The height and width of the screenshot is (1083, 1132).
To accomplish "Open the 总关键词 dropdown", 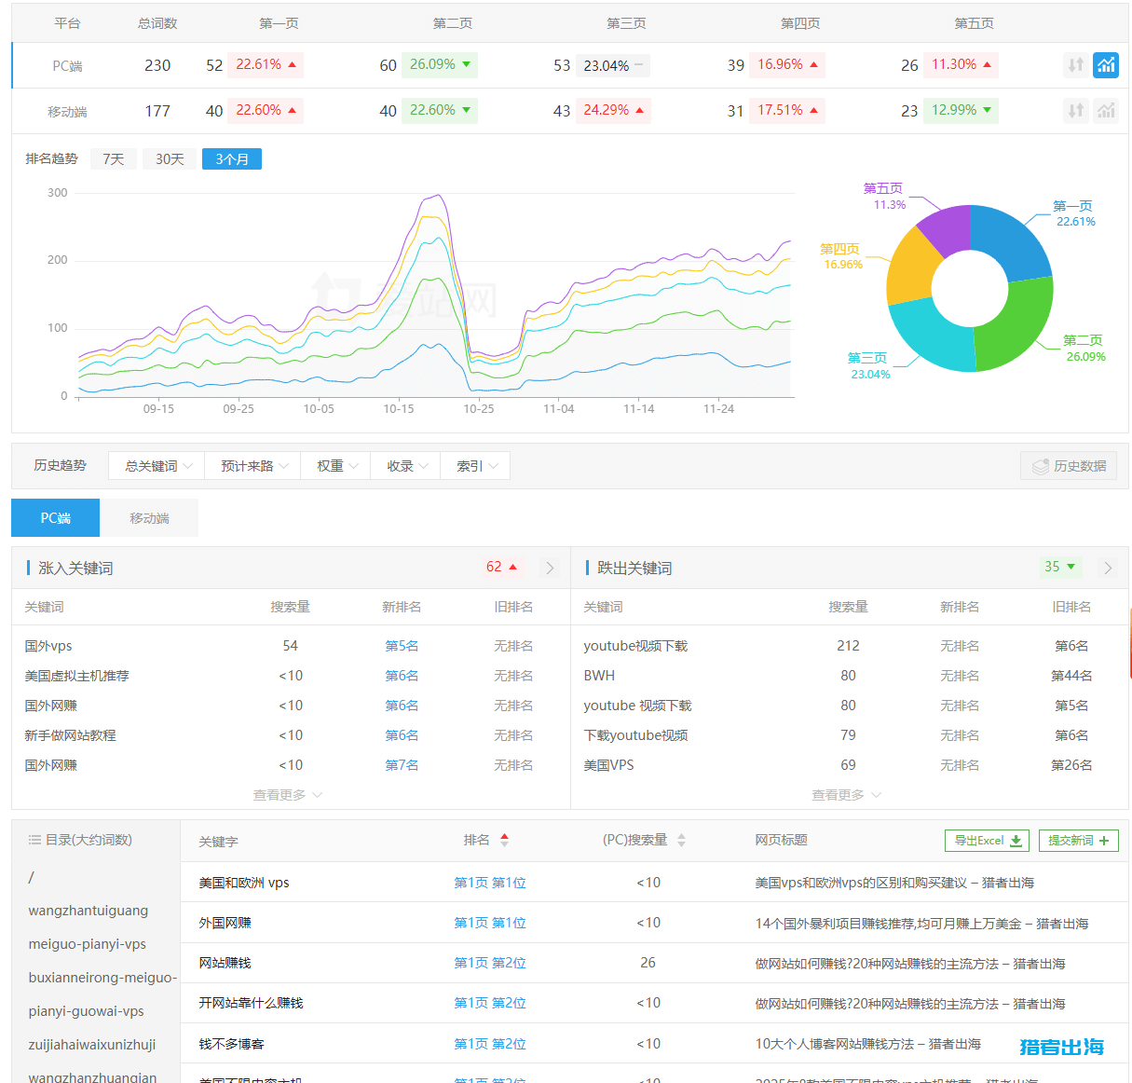I will 157,466.
